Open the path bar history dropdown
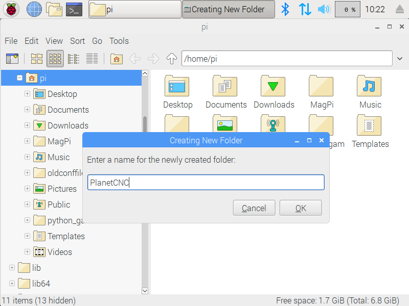 click(400, 59)
